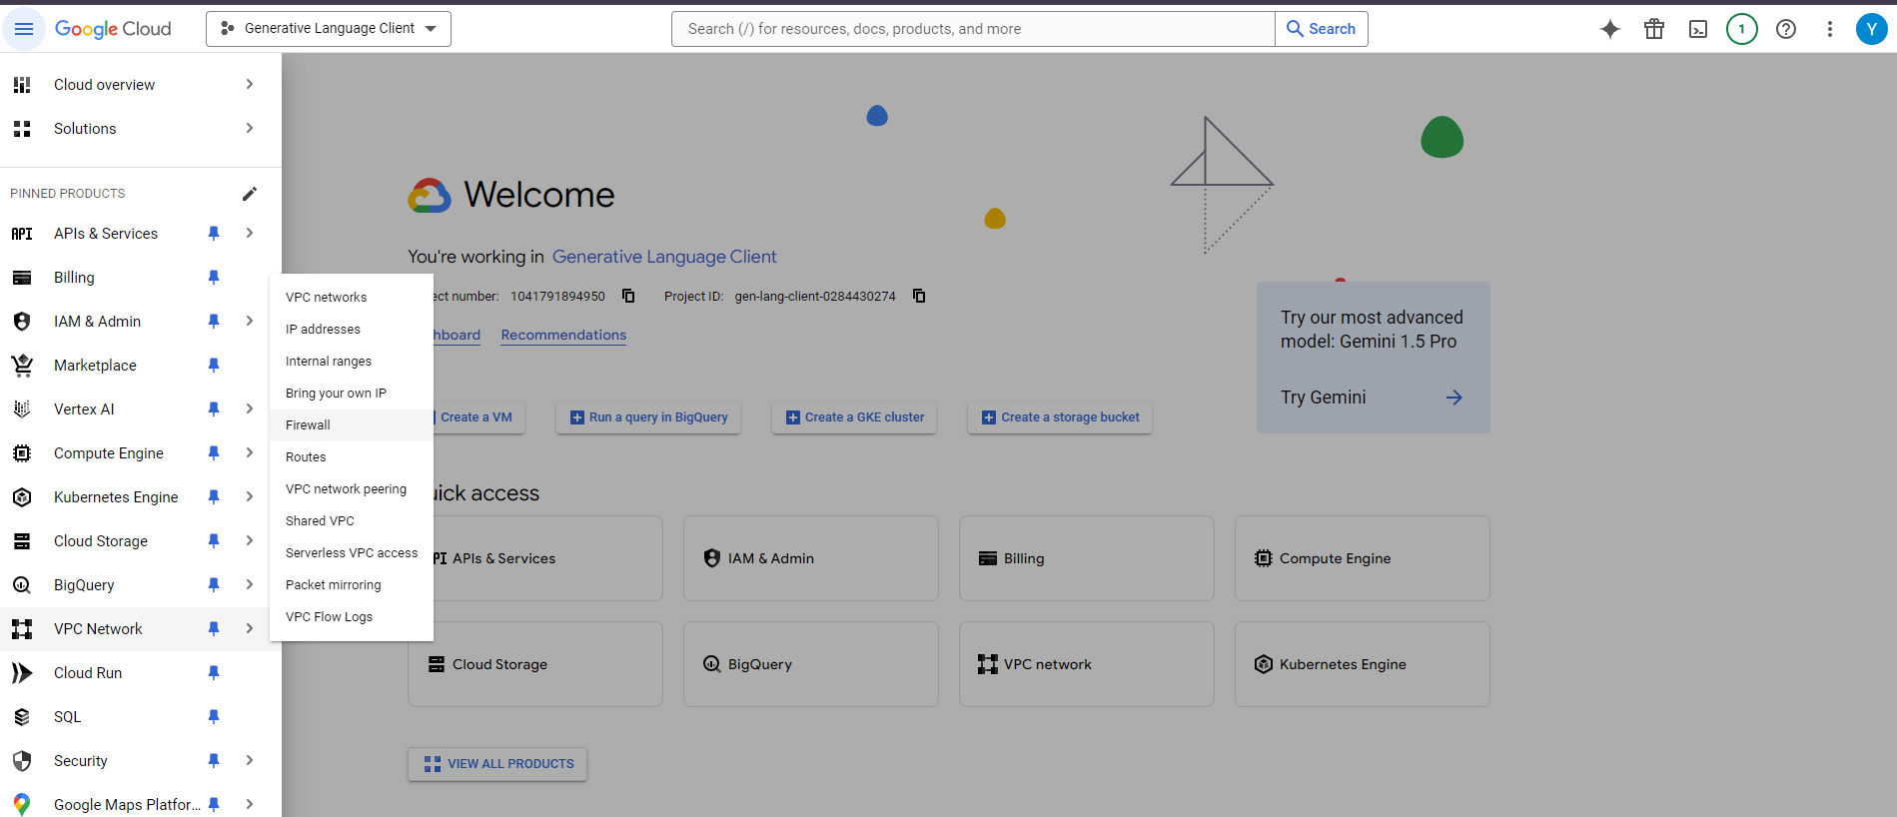Open Generative Language Client project link
This screenshot has width=1897, height=817.
[664, 257]
